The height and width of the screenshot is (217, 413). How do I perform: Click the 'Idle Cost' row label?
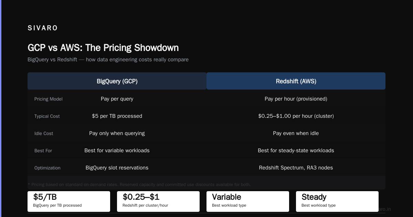tap(44, 133)
